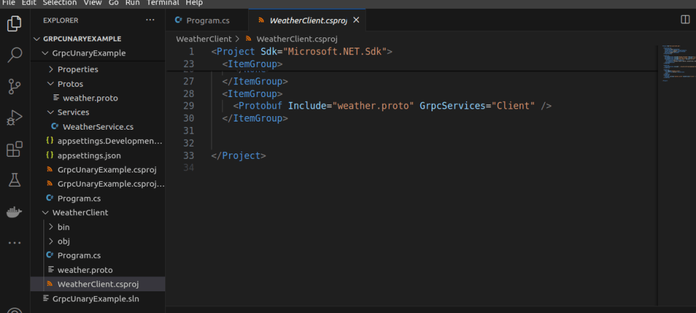
Task: Open the Testing flask icon
Action: pyautogui.click(x=14, y=180)
